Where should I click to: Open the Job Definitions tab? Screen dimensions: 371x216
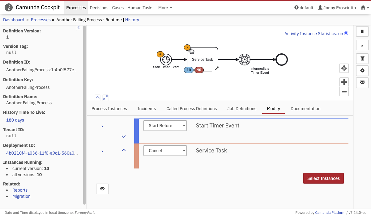click(x=242, y=109)
